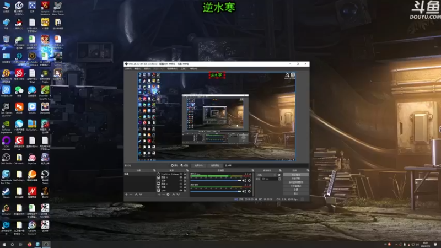Toggle visibility eye of last source row
441x248 pixels.
click(181, 190)
